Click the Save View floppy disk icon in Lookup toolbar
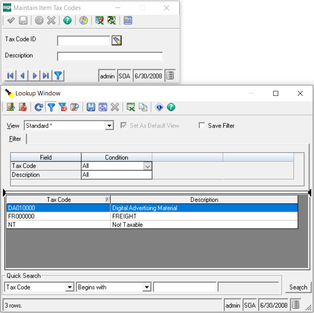Viewport: 314px width, 313px height. 91,108
